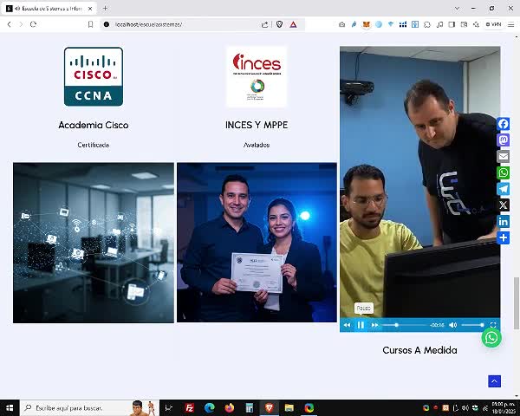This screenshot has height=416, width=520.
Task: Open Brave Rewards triangle icon
Action: tap(293, 24)
